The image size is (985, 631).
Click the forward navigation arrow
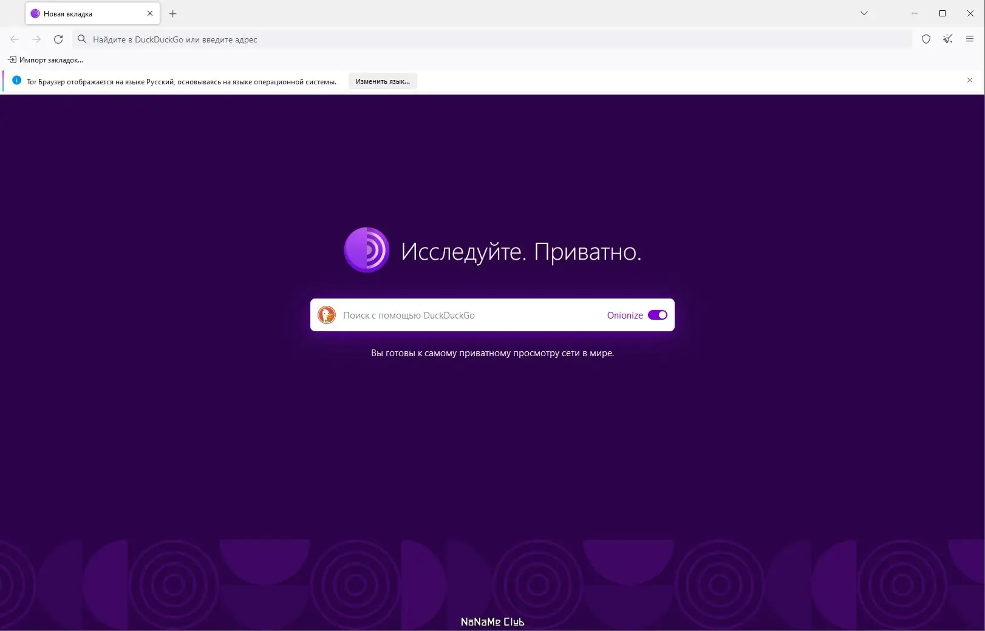pos(36,39)
